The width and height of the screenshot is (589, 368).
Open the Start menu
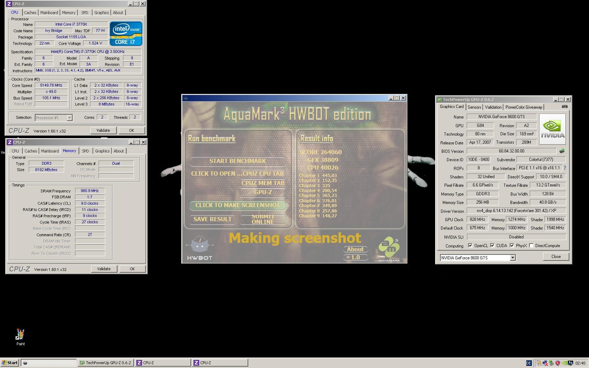[x=10, y=363]
